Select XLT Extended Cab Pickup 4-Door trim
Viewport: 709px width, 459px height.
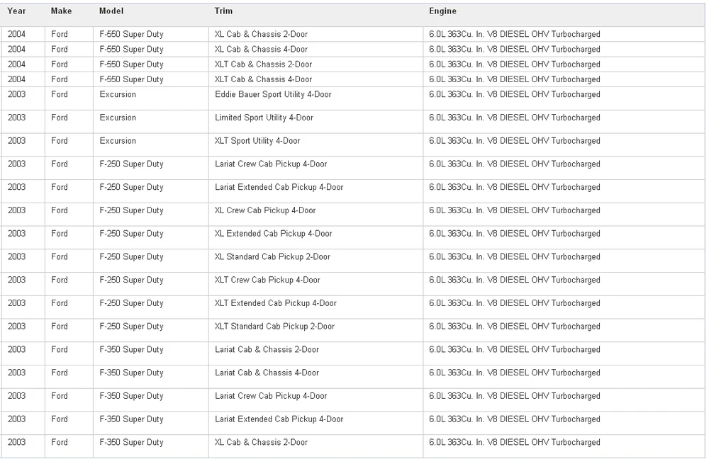[x=275, y=303]
